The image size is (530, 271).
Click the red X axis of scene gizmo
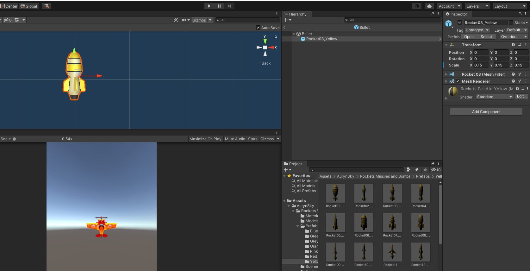pyautogui.click(x=271, y=47)
